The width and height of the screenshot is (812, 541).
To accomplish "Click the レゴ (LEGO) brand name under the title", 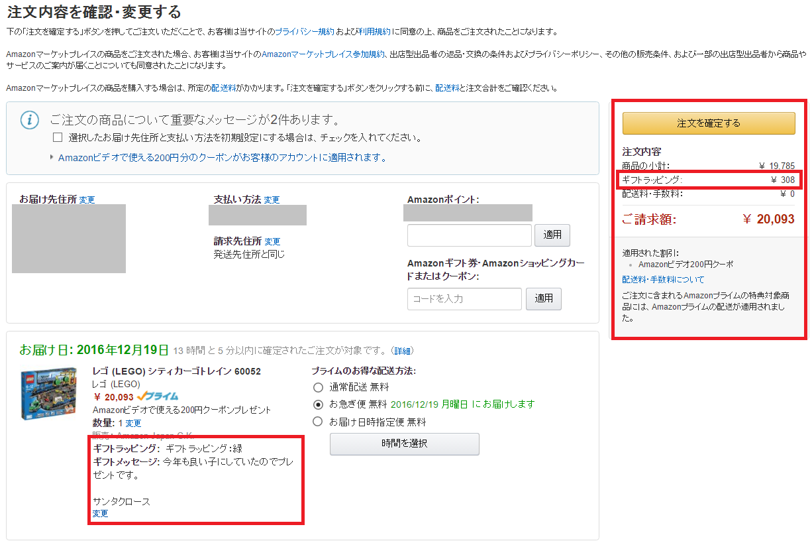I will pyautogui.click(x=117, y=384).
